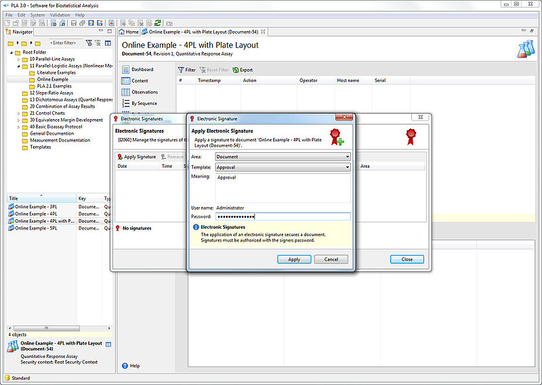This screenshot has height=385, width=542.
Task: Click the Online Example - 3PL document icon
Action: click(11, 206)
